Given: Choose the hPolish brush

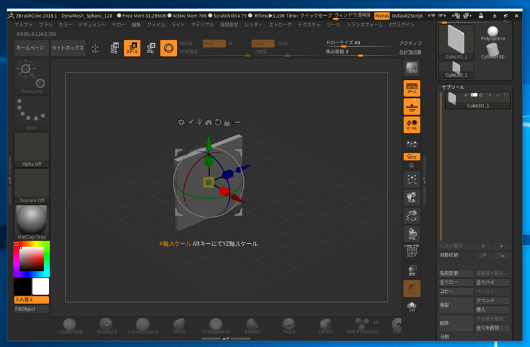Looking at the screenshot, I should [252, 324].
